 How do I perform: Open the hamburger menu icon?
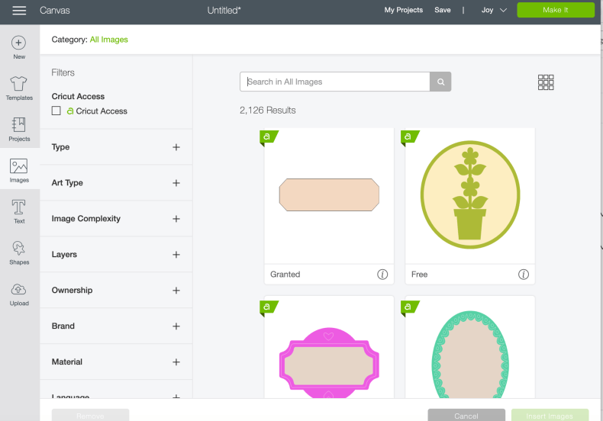(x=19, y=11)
